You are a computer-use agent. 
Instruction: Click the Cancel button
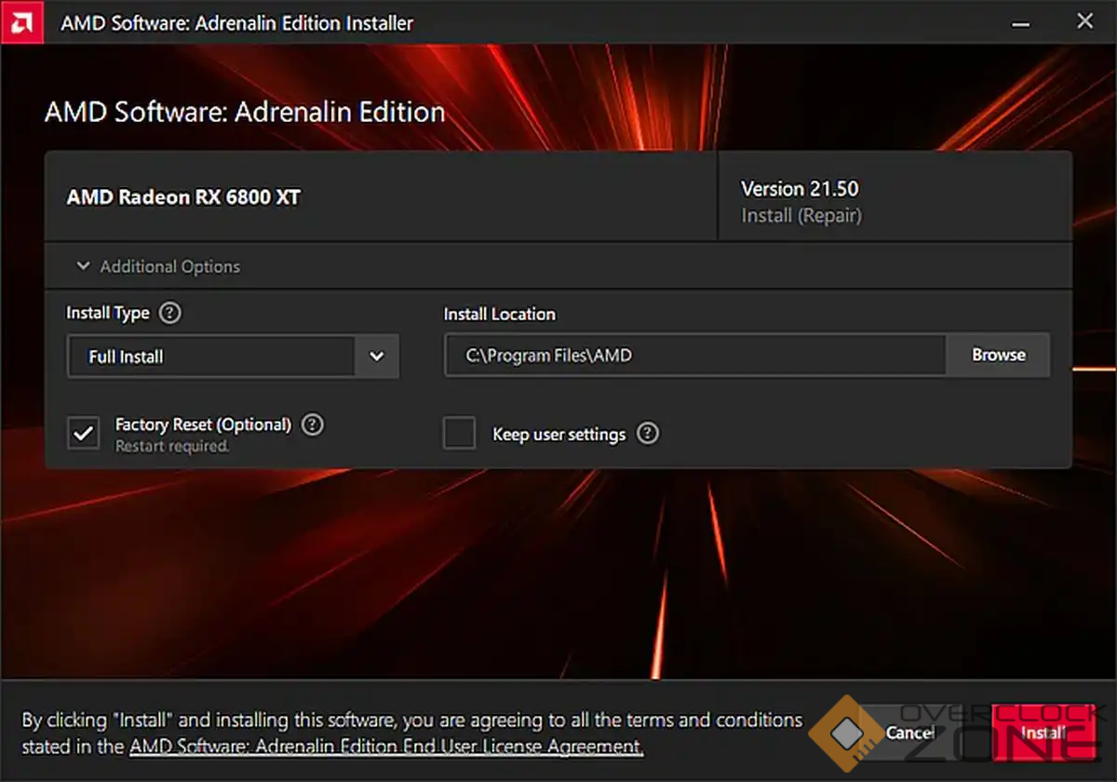[x=909, y=733]
